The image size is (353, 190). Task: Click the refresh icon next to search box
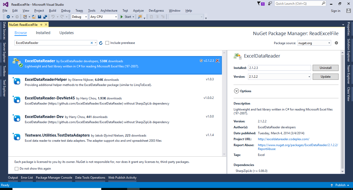(x=101, y=43)
